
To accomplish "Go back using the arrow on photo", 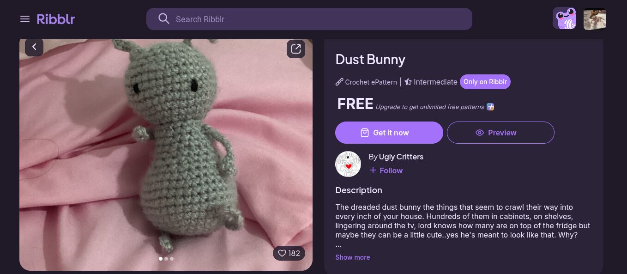I will point(34,47).
